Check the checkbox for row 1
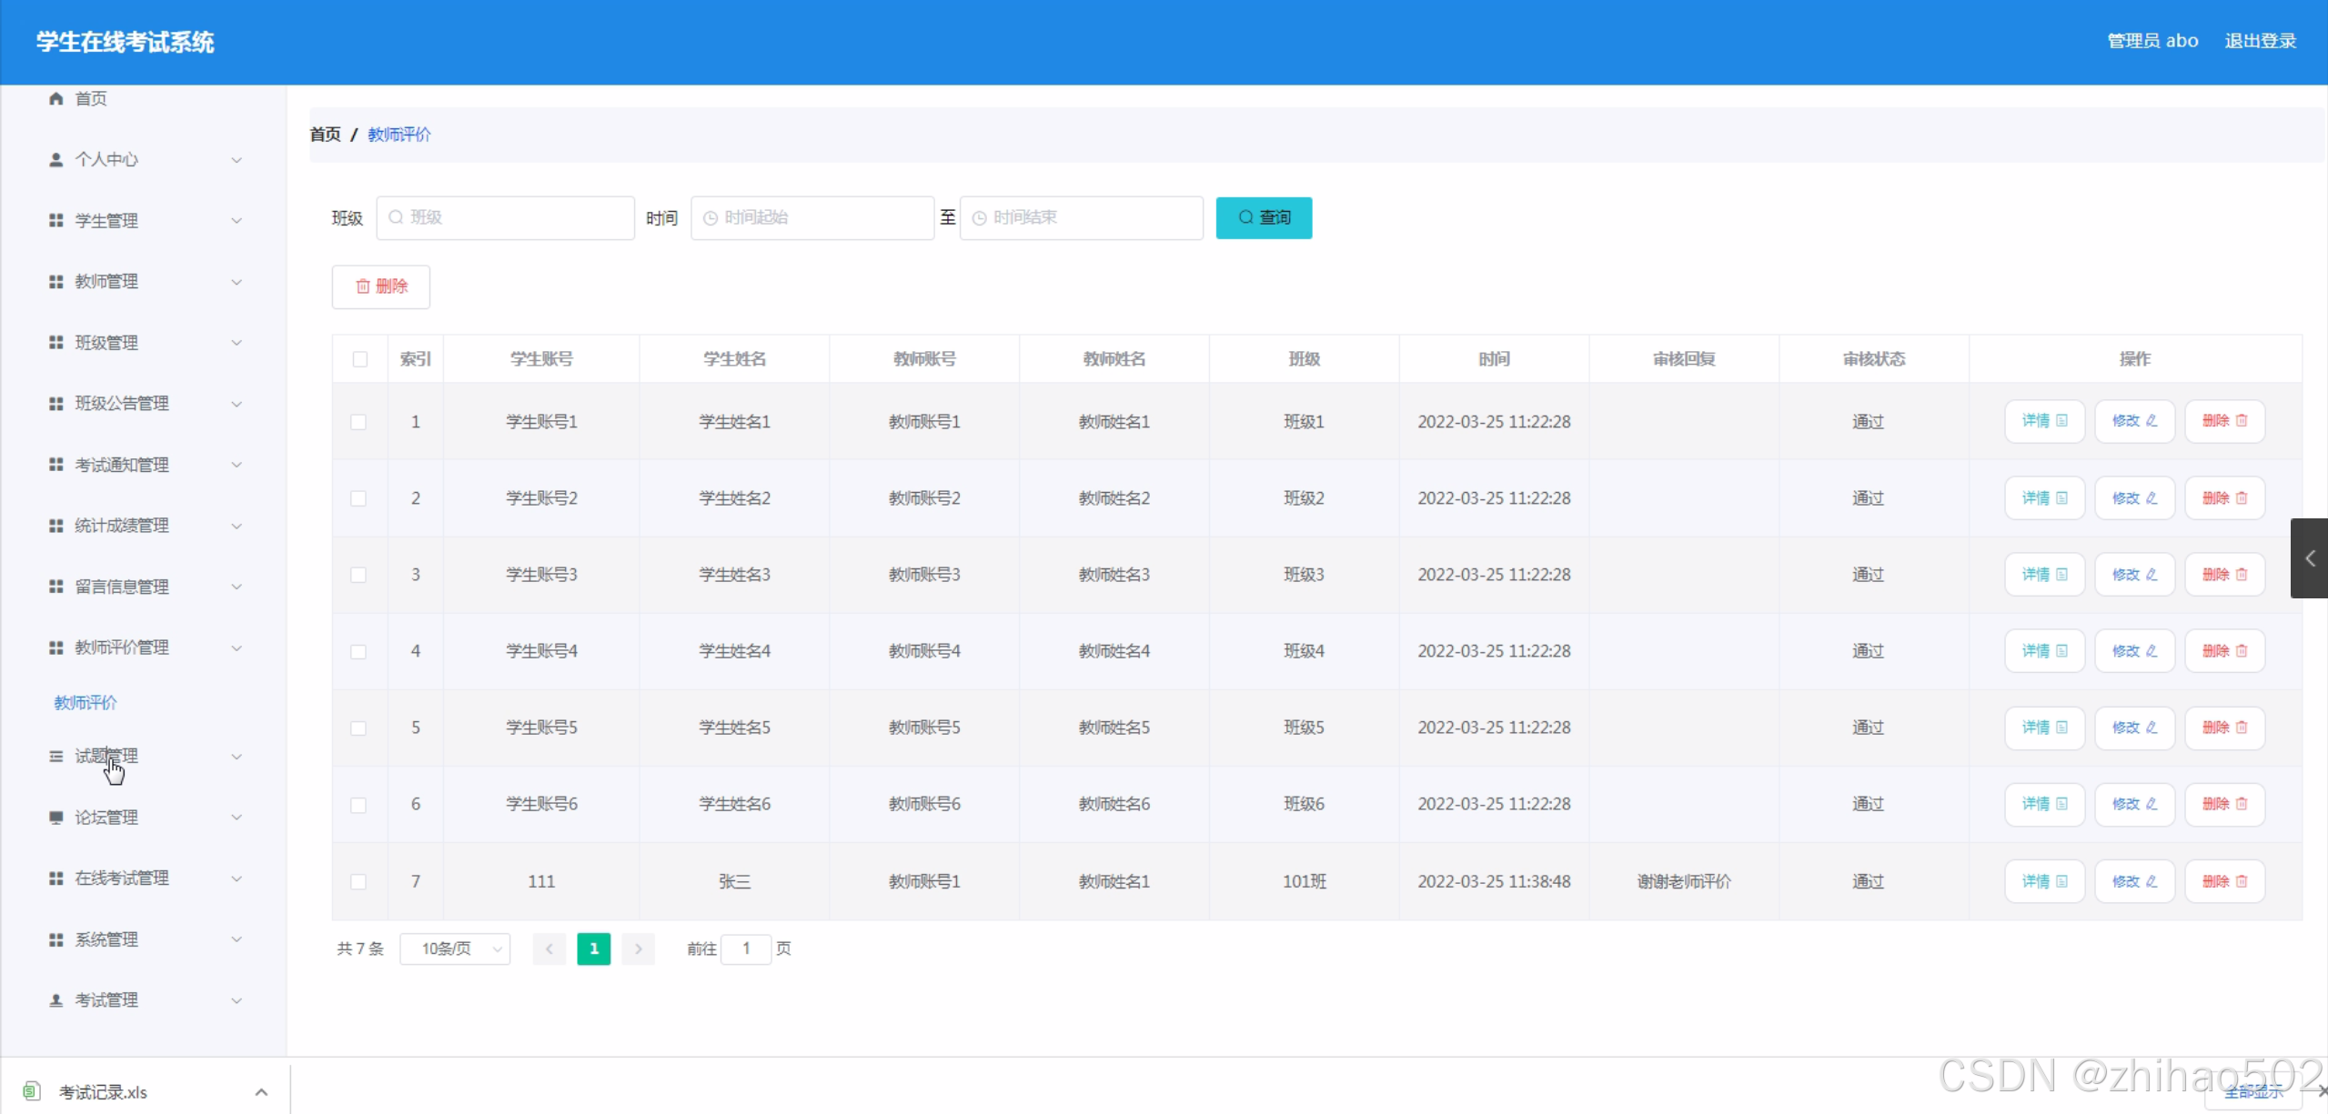This screenshot has height=1114, width=2328. tap(358, 422)
